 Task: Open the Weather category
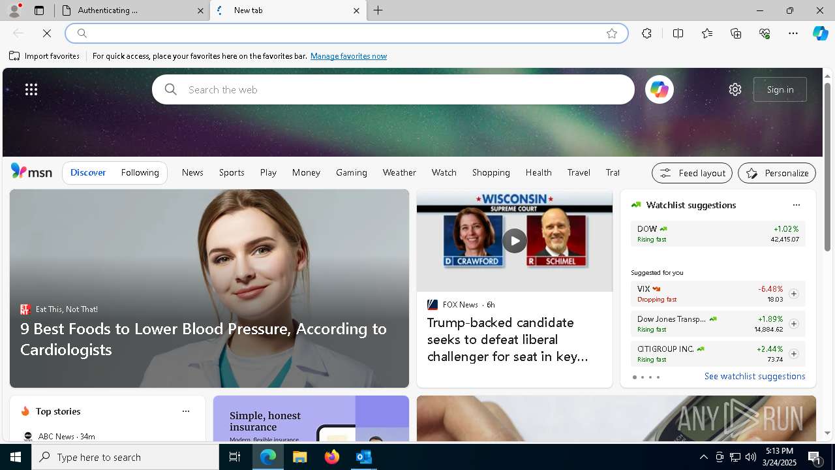(x=399, y=172)
